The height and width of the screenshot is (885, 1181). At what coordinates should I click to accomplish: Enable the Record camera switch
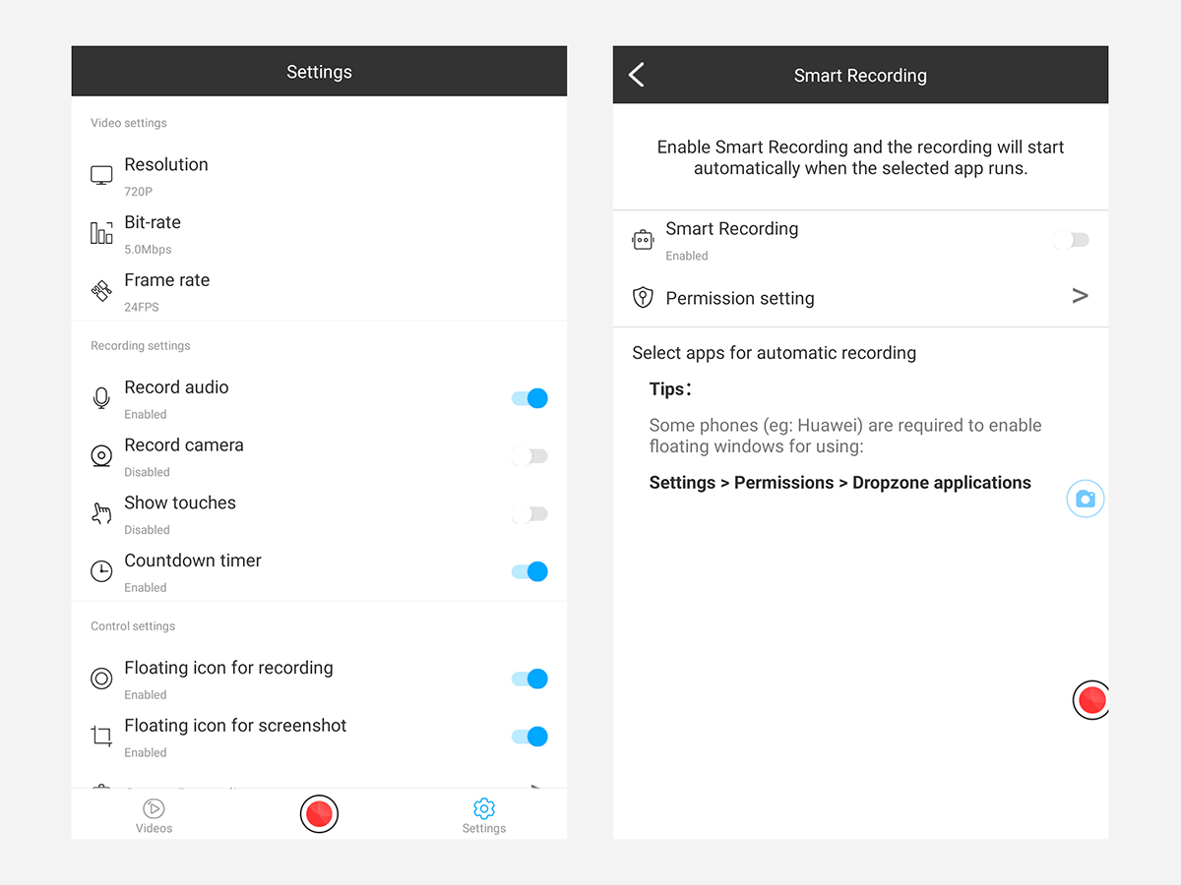click(529, 456)
